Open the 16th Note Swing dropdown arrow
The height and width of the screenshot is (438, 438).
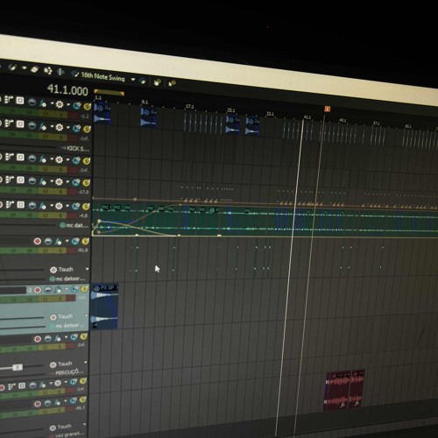click(133, 80)
